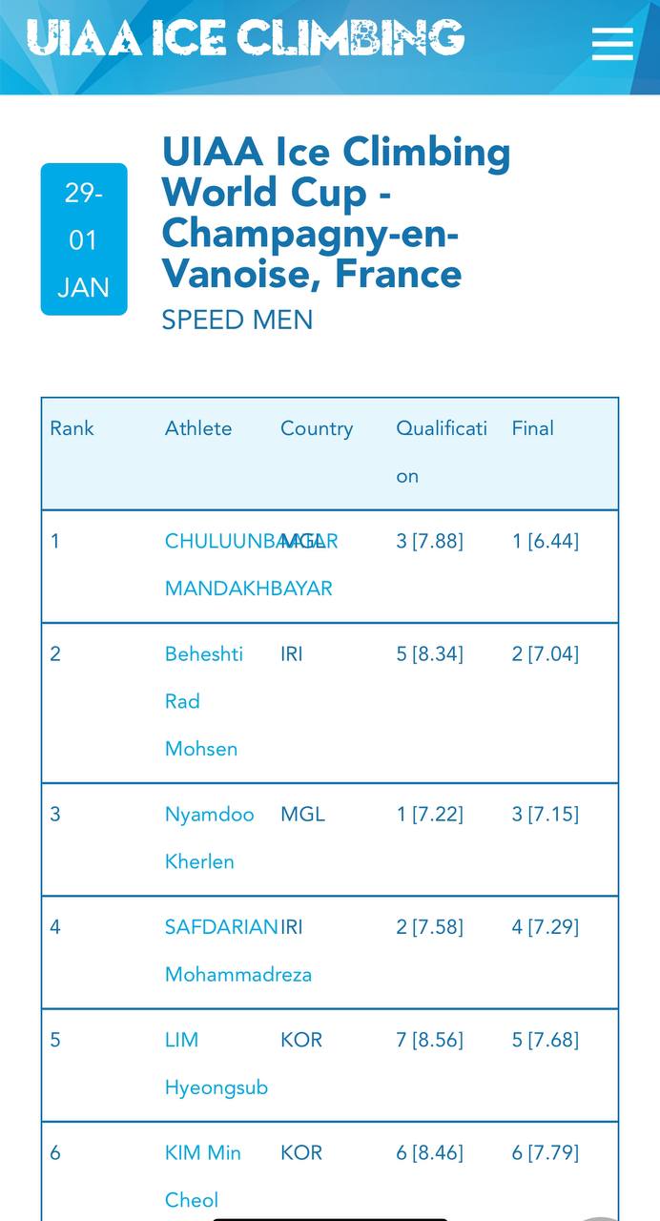The height and width of the screenshot is (1221, 660).
Task: Click the Rank column header
Action: [x=72, y=428]
